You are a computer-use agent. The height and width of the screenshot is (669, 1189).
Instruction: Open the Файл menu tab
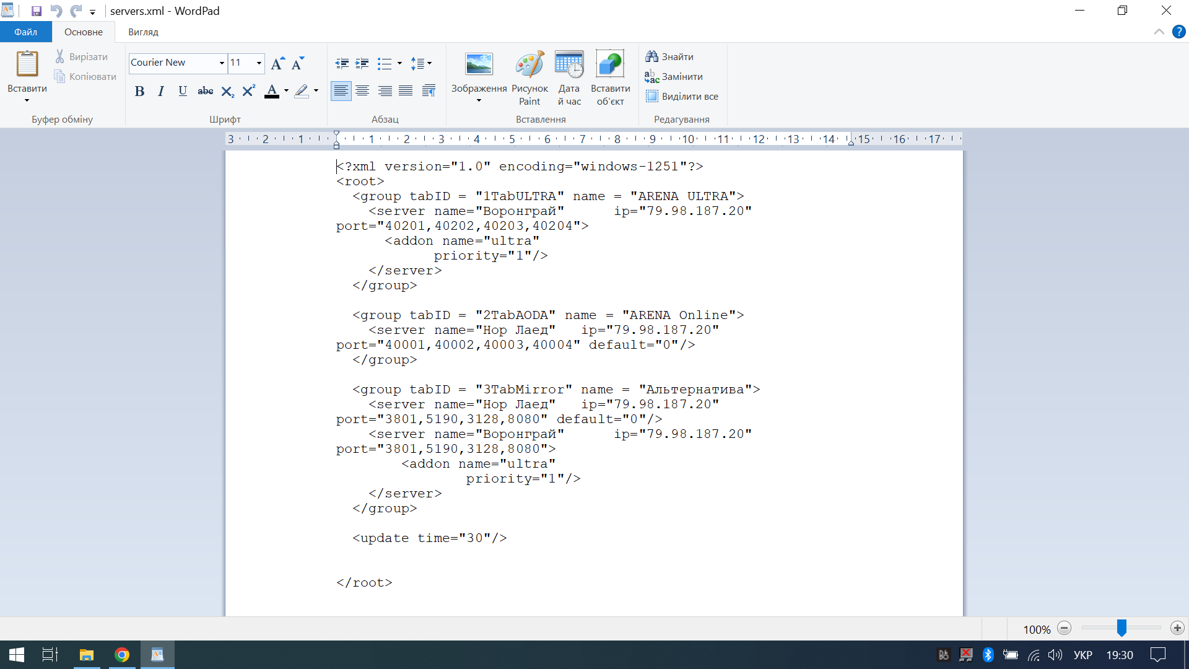[x=25, y=32]
